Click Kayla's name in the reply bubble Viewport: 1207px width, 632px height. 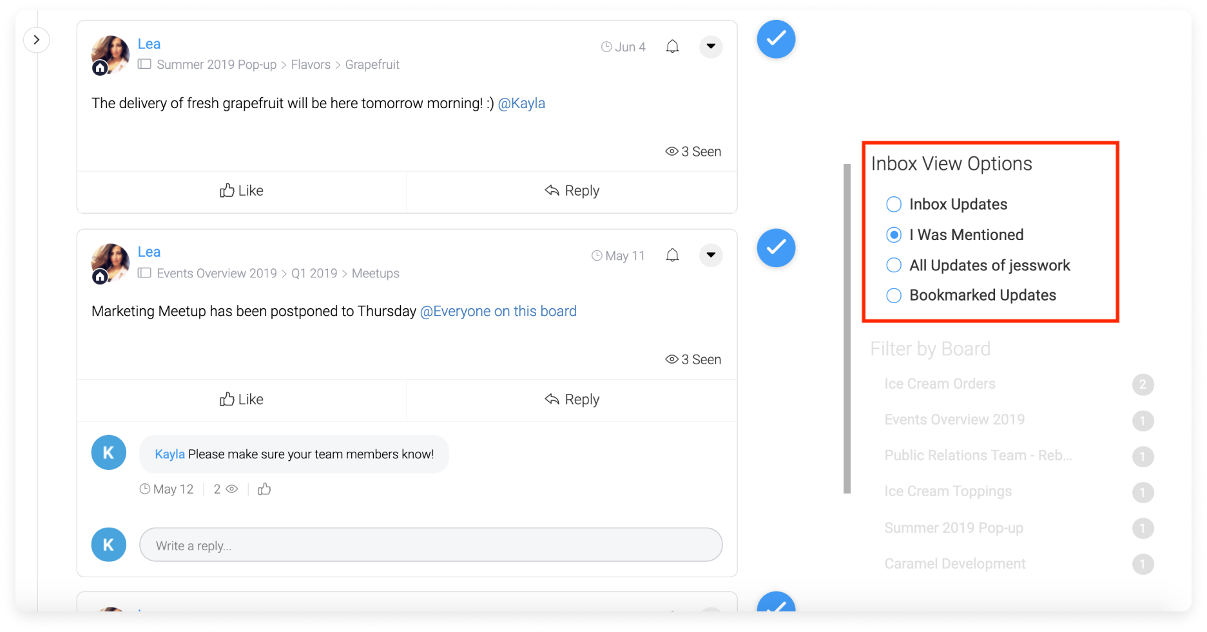pos(169,454)
